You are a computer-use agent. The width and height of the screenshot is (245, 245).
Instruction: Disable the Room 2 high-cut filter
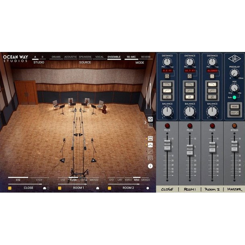pyautogui.click(x=212, y=85)
